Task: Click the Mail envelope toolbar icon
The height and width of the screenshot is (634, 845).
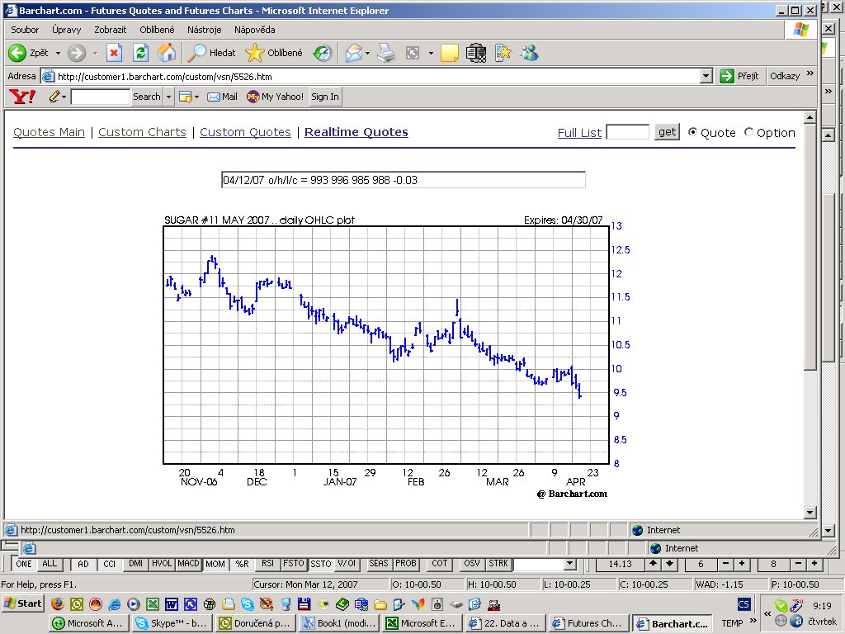Action: pos(354,53)
